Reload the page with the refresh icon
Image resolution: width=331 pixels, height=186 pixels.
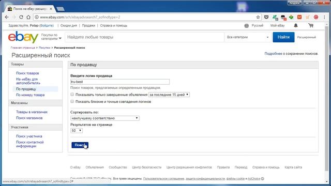click(21, 17)
